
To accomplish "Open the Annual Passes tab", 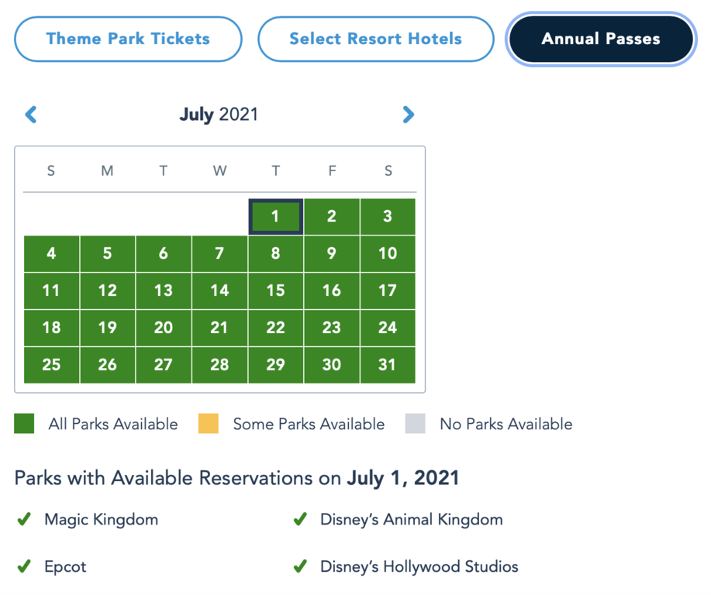I will click(x=601, y=39).
